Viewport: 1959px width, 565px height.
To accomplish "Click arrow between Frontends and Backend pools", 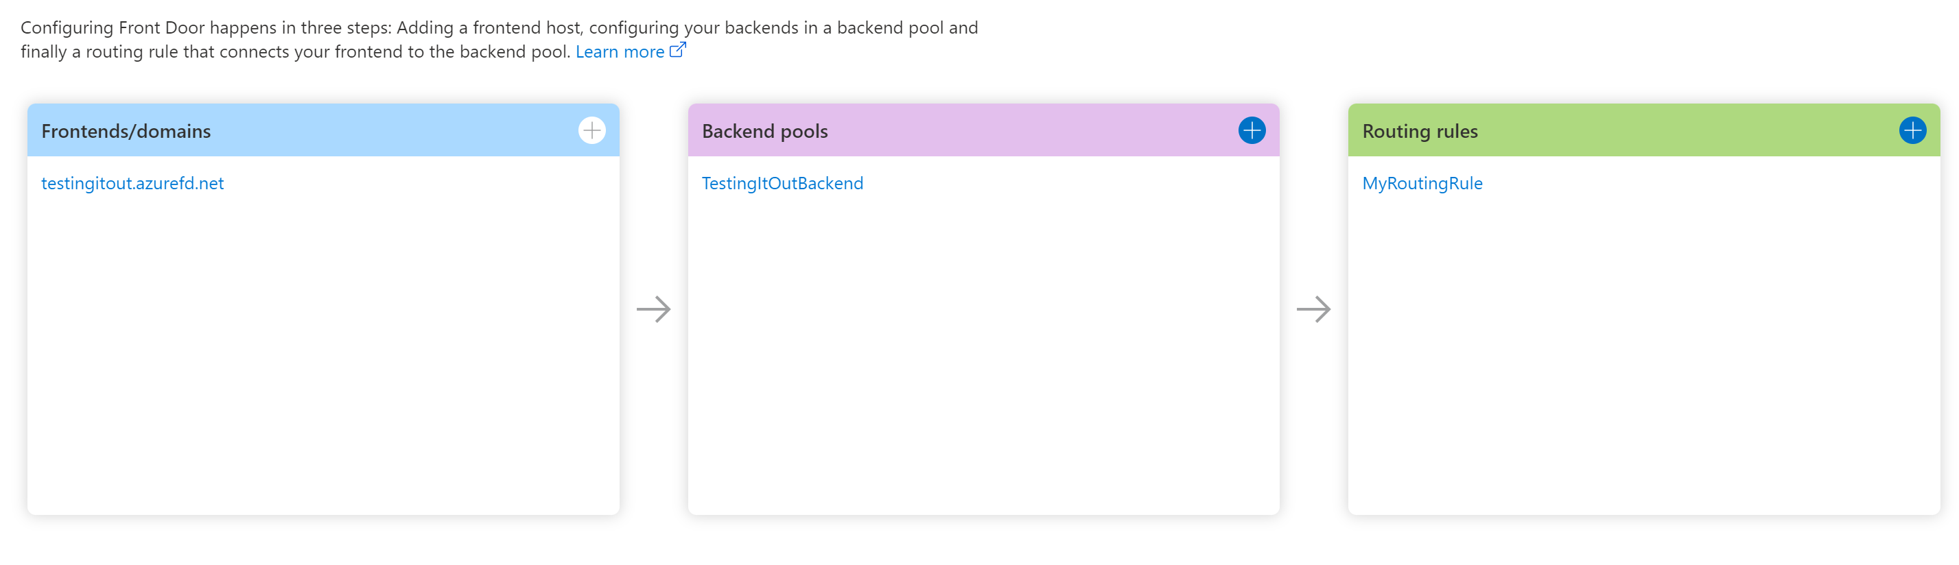I will pyautogui.click(x=653, y=309).
